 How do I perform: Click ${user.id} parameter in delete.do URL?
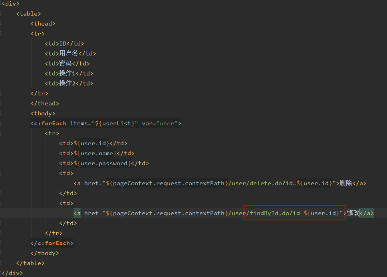click(314, 183)
